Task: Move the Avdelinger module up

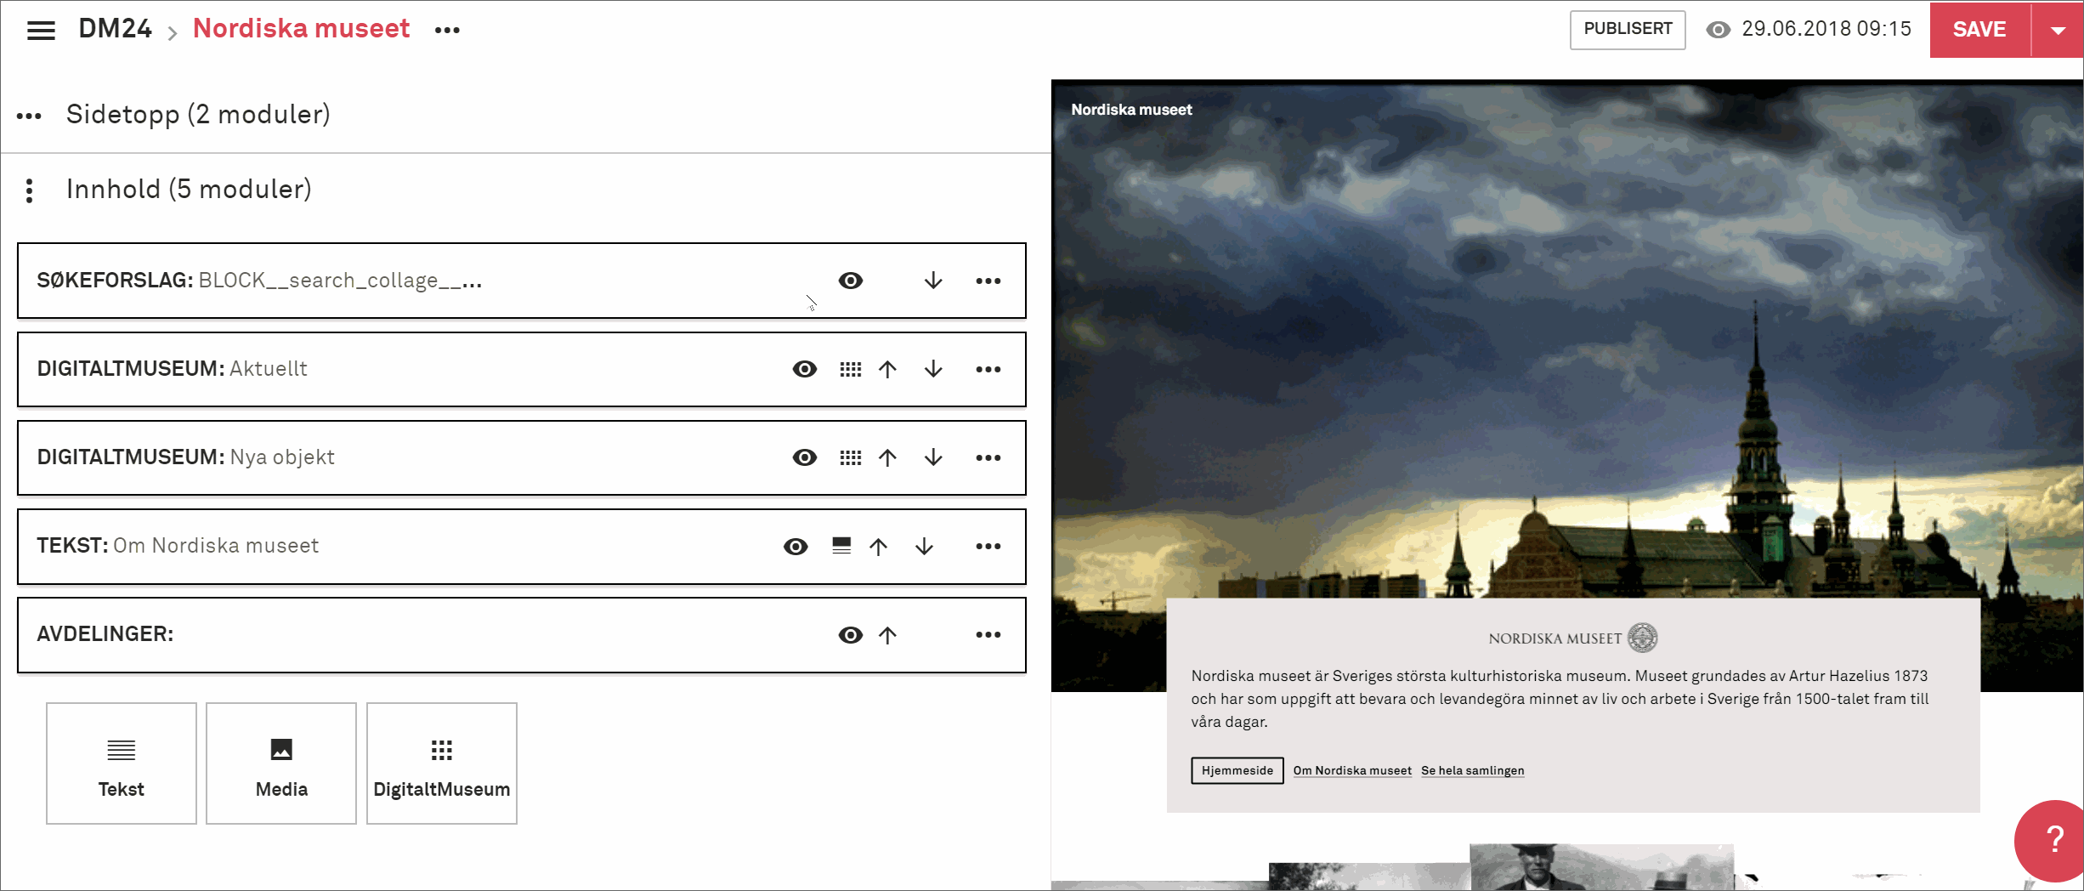Action: 887,635
